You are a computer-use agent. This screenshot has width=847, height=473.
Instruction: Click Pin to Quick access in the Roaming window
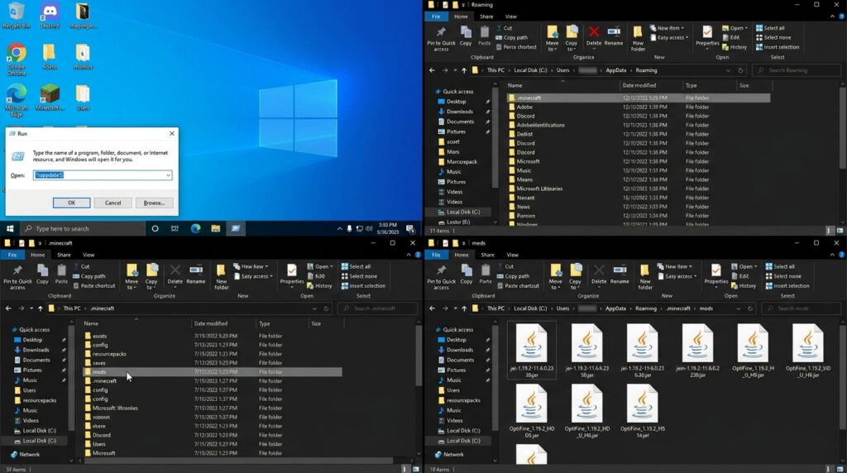[442, 38]
